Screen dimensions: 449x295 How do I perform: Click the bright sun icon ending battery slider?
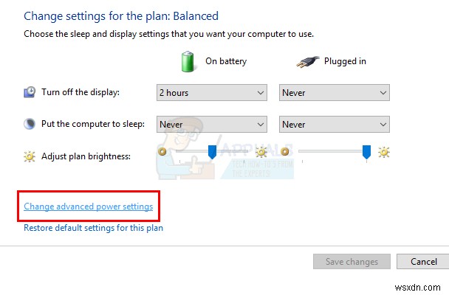[261, 153]
